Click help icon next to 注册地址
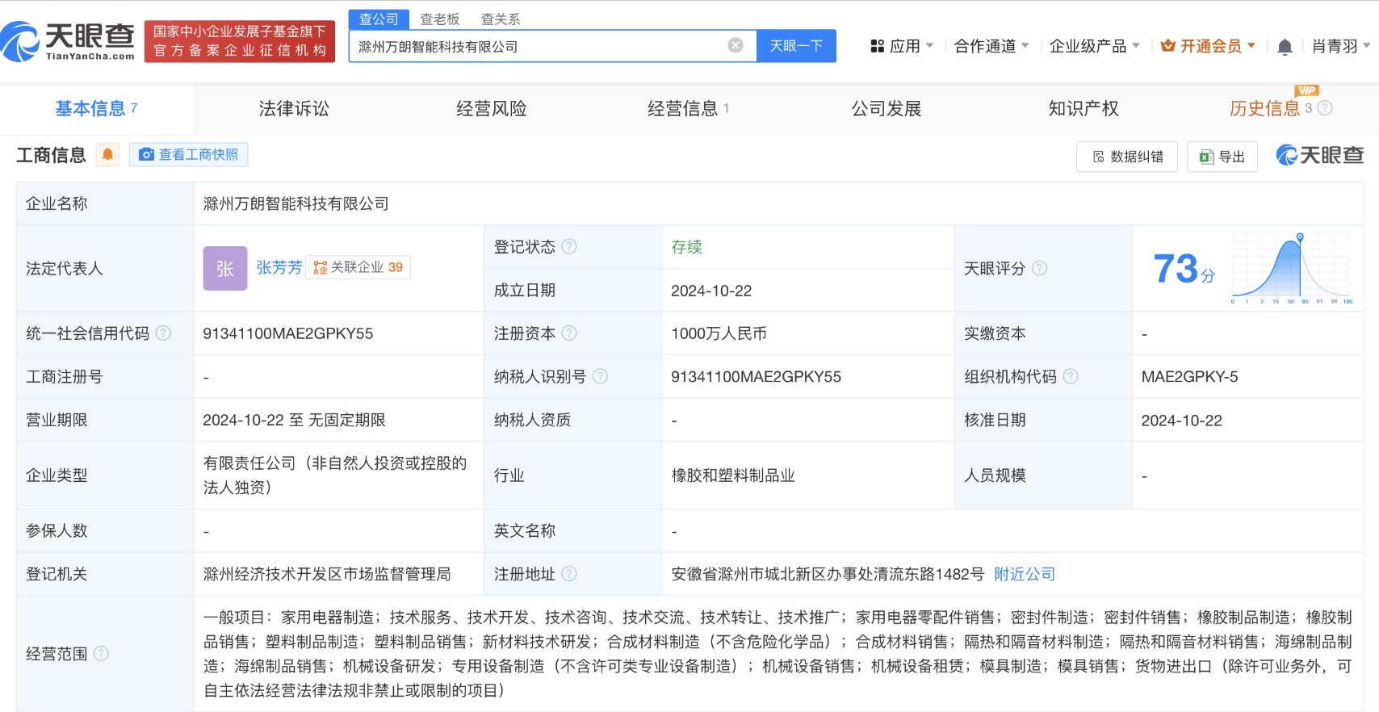1379x712 pixels. [x=569, y=574]
